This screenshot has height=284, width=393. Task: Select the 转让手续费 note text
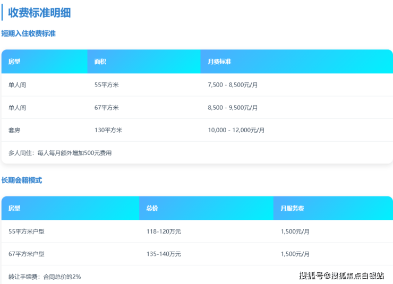45,277
